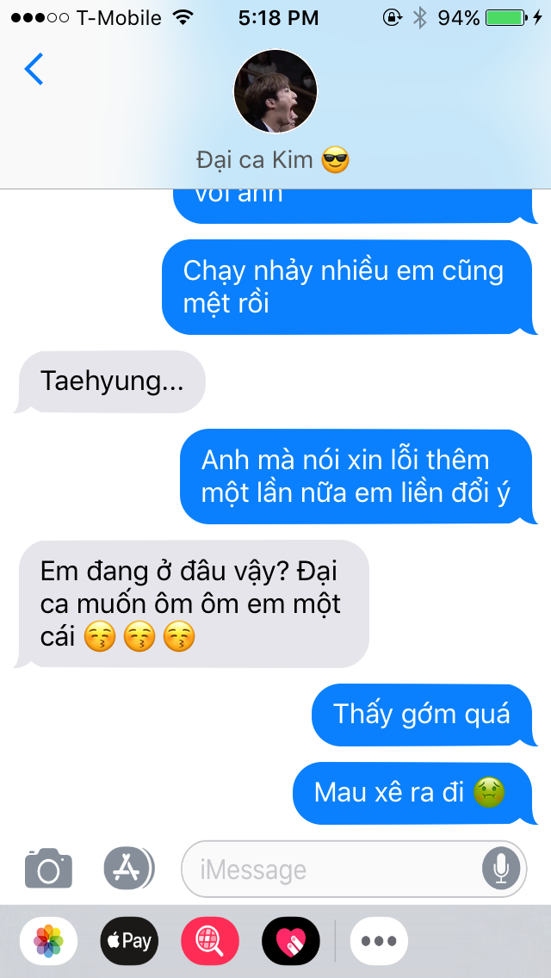This screenshot has width=551, height=978.
Task: Open Apple Pay in app drawer
Action: point(129,941)
